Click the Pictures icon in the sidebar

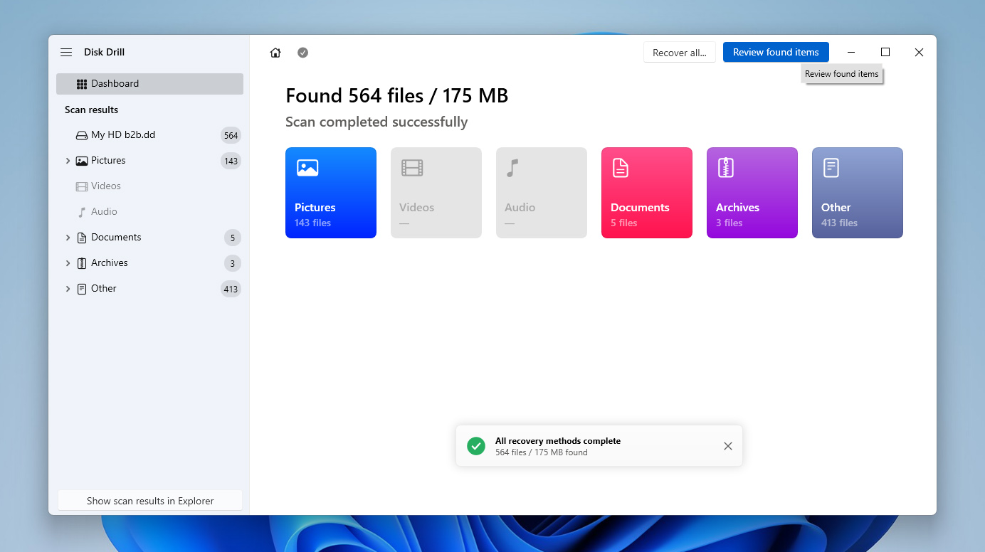(82, 161)
